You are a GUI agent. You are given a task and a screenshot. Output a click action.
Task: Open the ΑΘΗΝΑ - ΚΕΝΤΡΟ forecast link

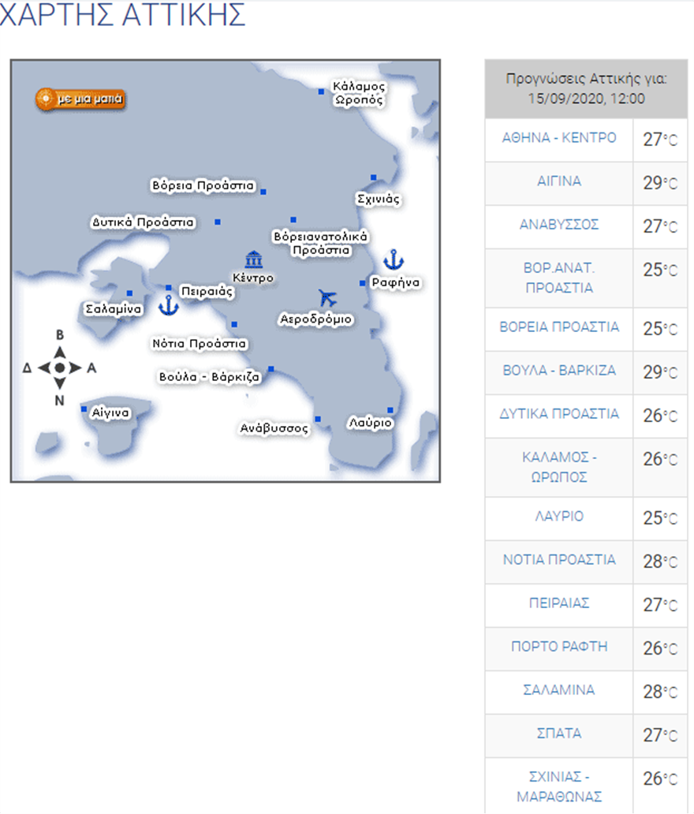click(558, 138)
